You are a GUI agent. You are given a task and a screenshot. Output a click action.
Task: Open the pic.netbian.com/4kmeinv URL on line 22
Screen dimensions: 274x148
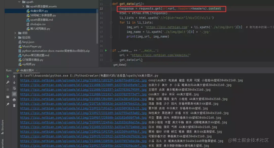click(x=160, y=55)
